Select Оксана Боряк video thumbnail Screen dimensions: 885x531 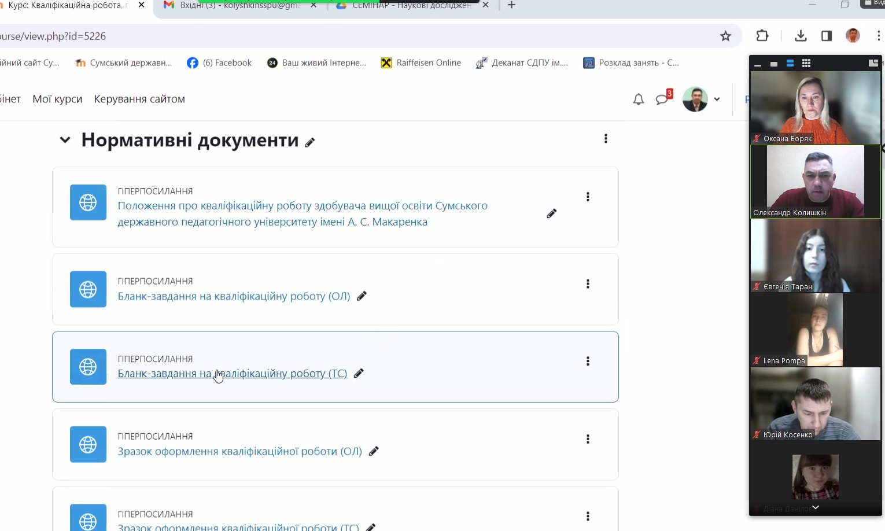tap(814, 107)
